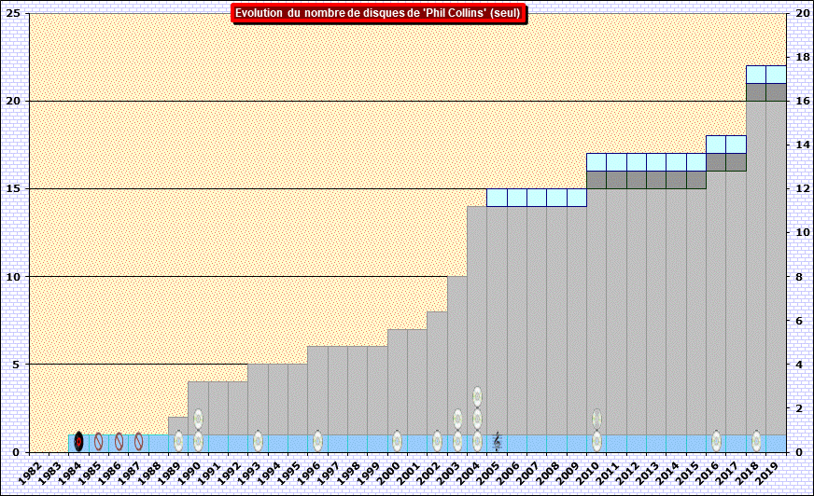814x496 pixels.
Task: Click the upper CD icon at 2010
Action: click(x=596, y=419)
